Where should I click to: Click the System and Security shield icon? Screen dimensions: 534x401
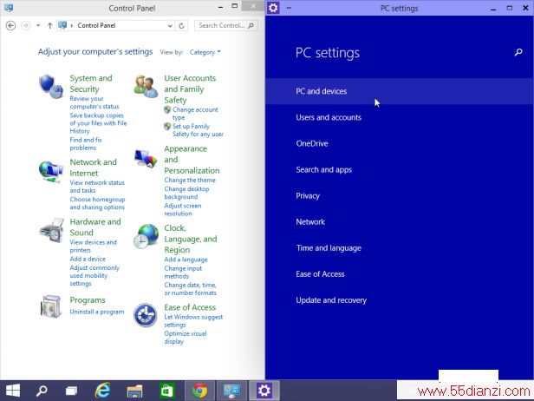51,86
